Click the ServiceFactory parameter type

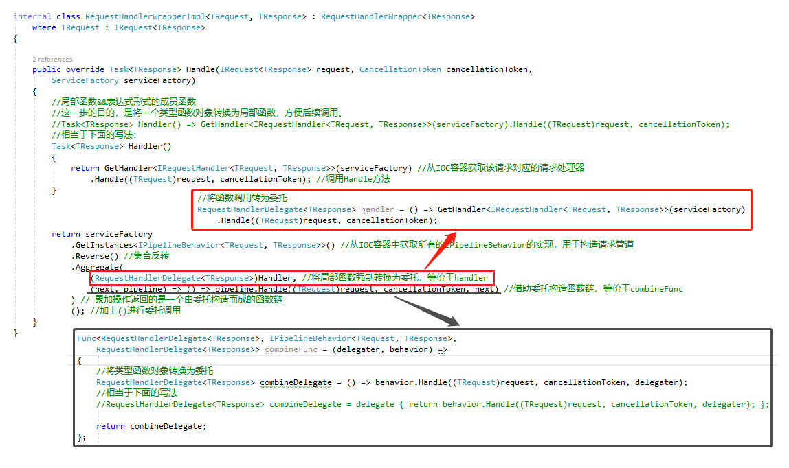pyautogui.click(x=85, y=80)
